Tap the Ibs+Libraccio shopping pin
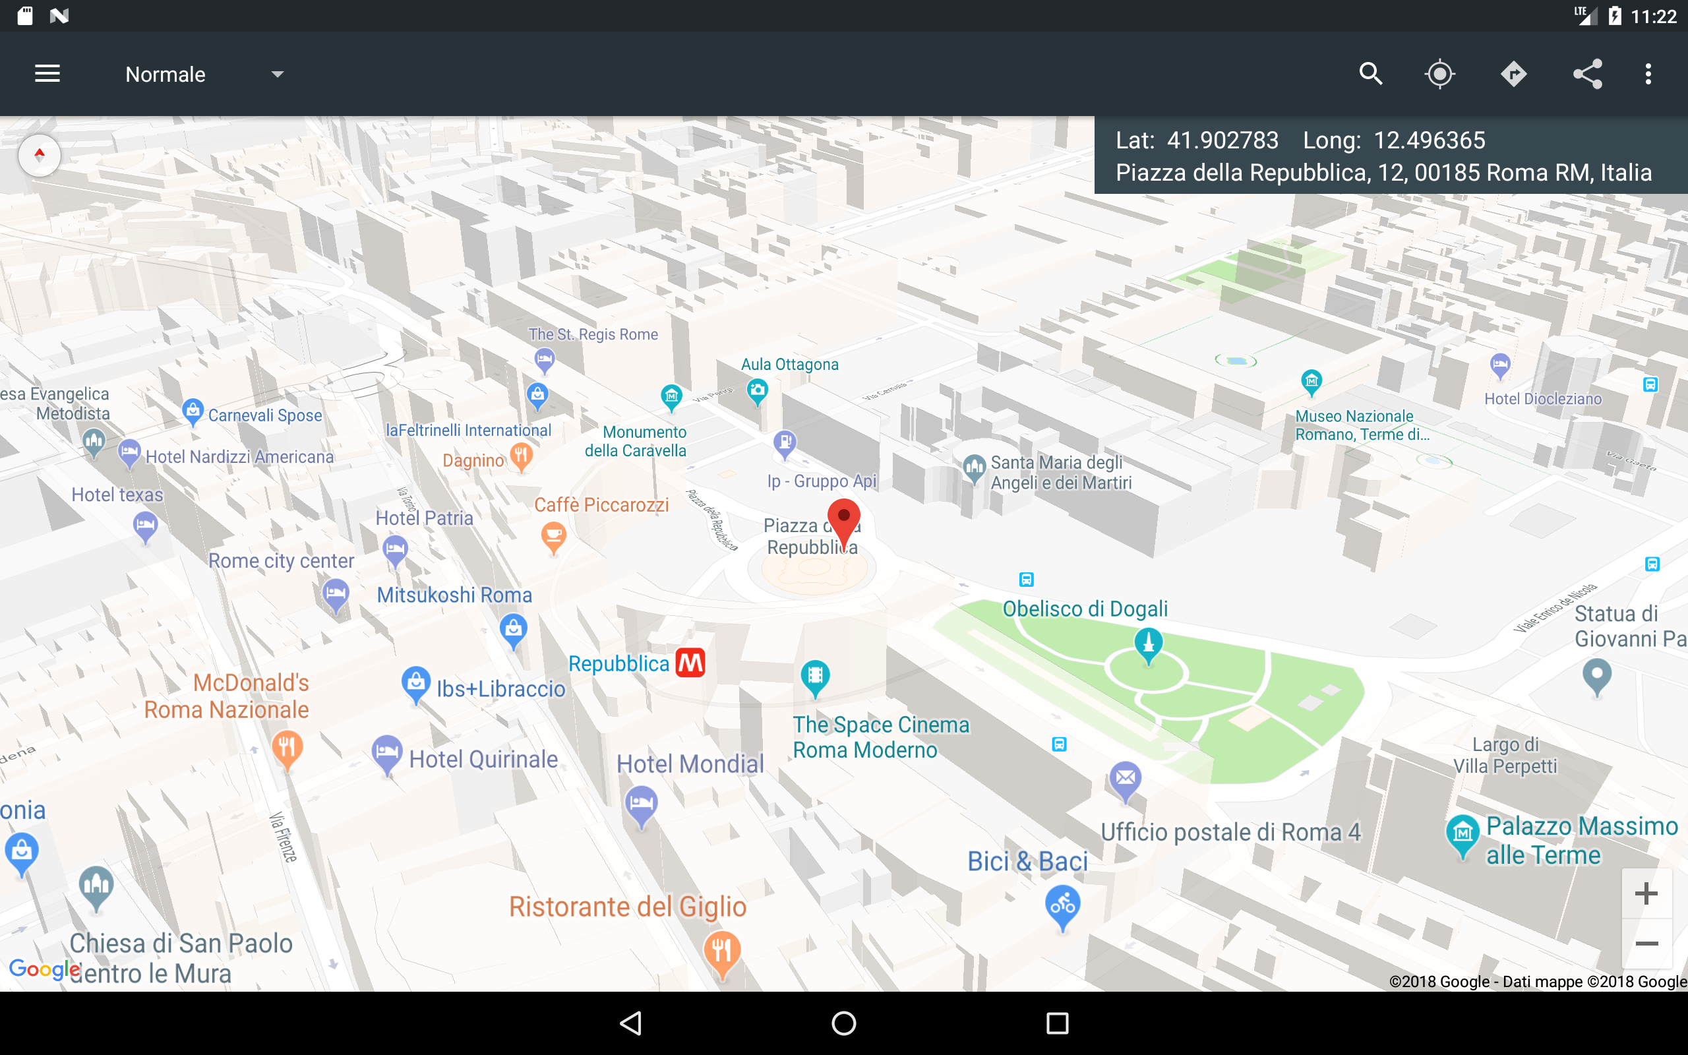Screen dimensions: 1688x1055 (x=415, y=684)
